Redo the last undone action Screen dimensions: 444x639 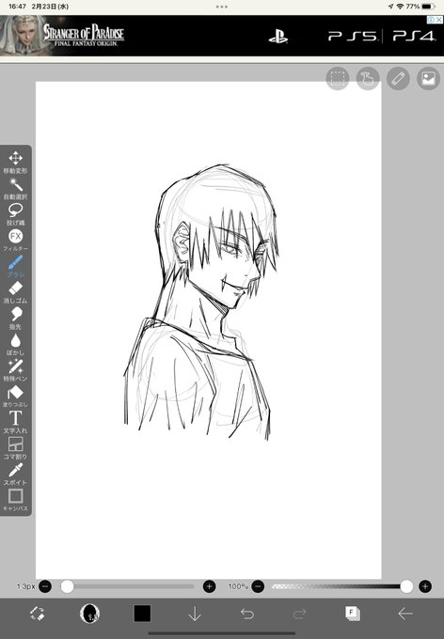click(x=299, y=614)
